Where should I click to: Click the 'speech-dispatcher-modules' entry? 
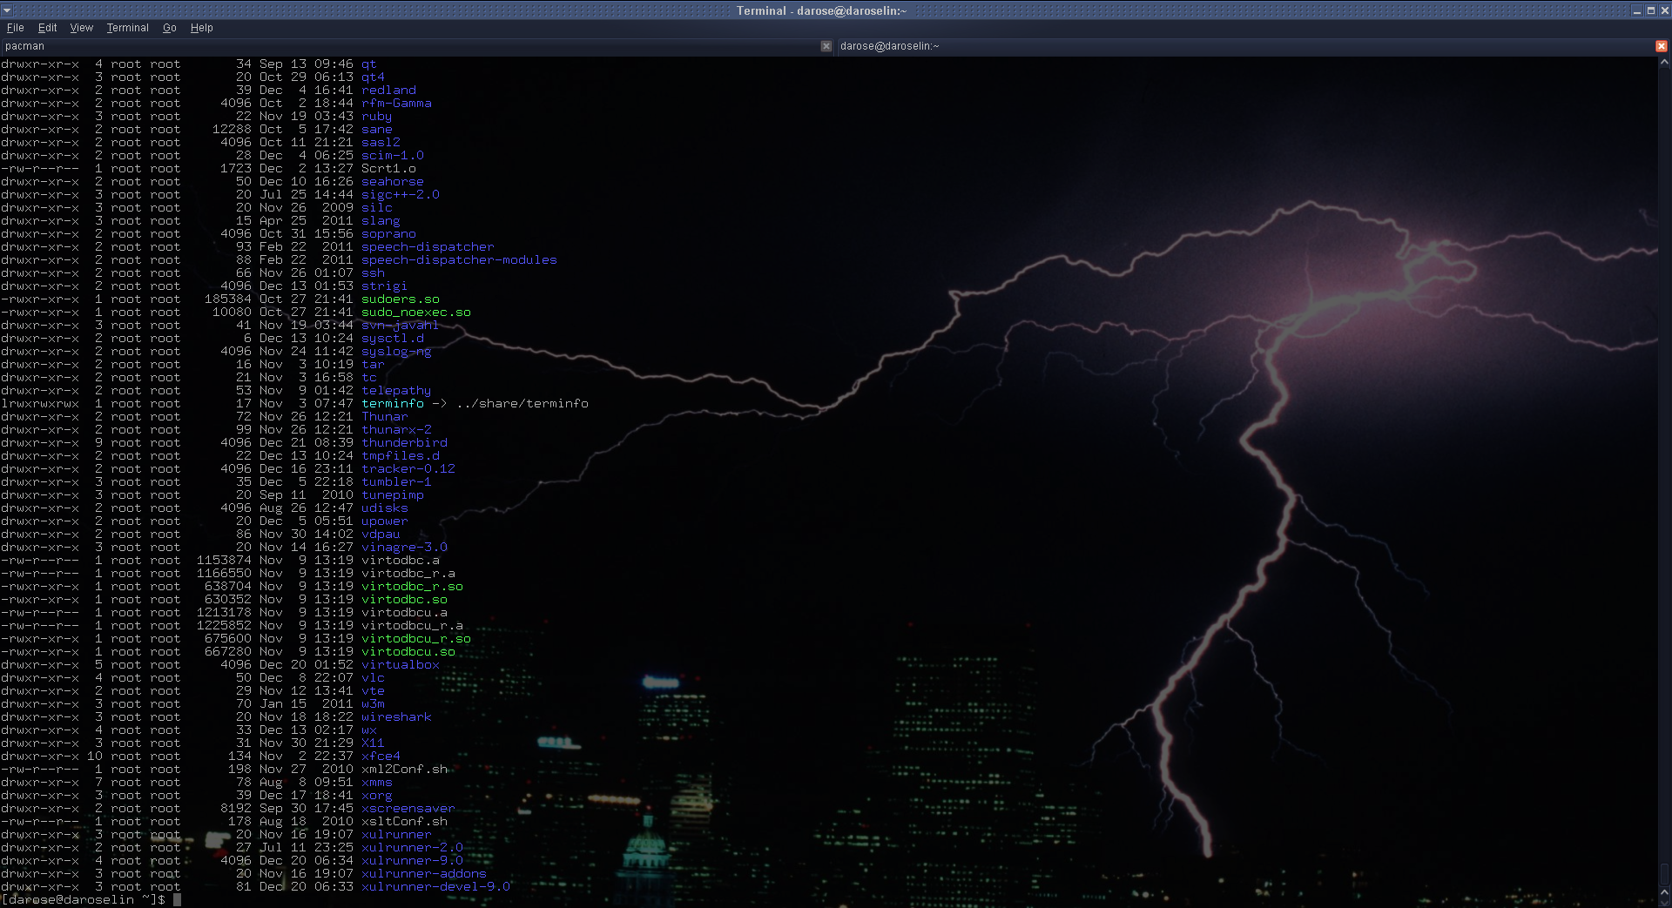pos(459,259)
